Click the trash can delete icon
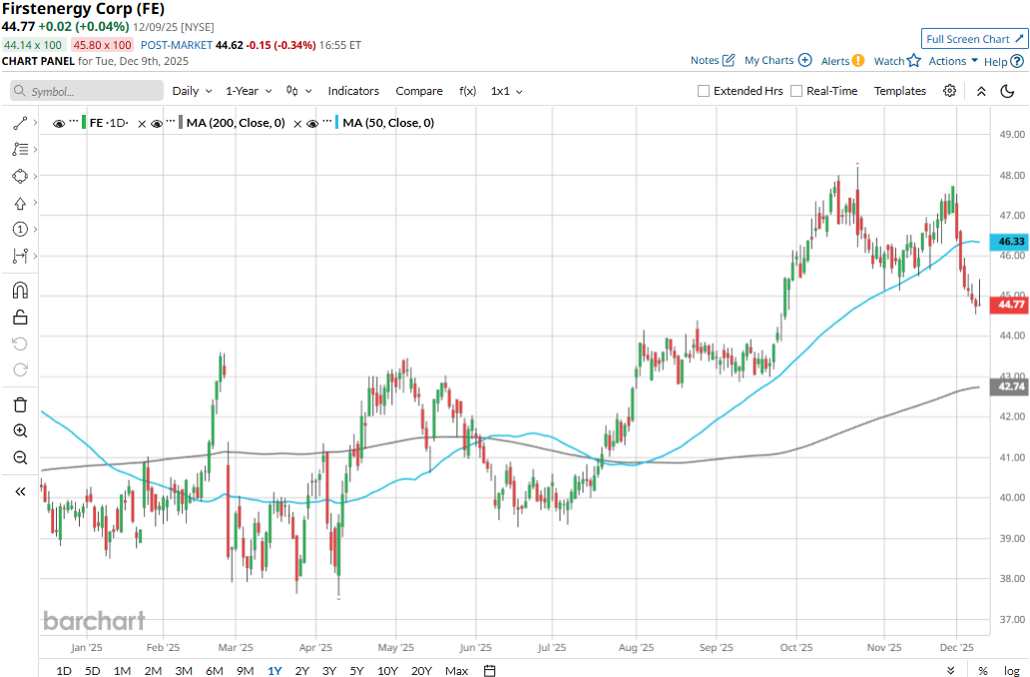This screenshot has width=1030, height=677. (20, 404)
